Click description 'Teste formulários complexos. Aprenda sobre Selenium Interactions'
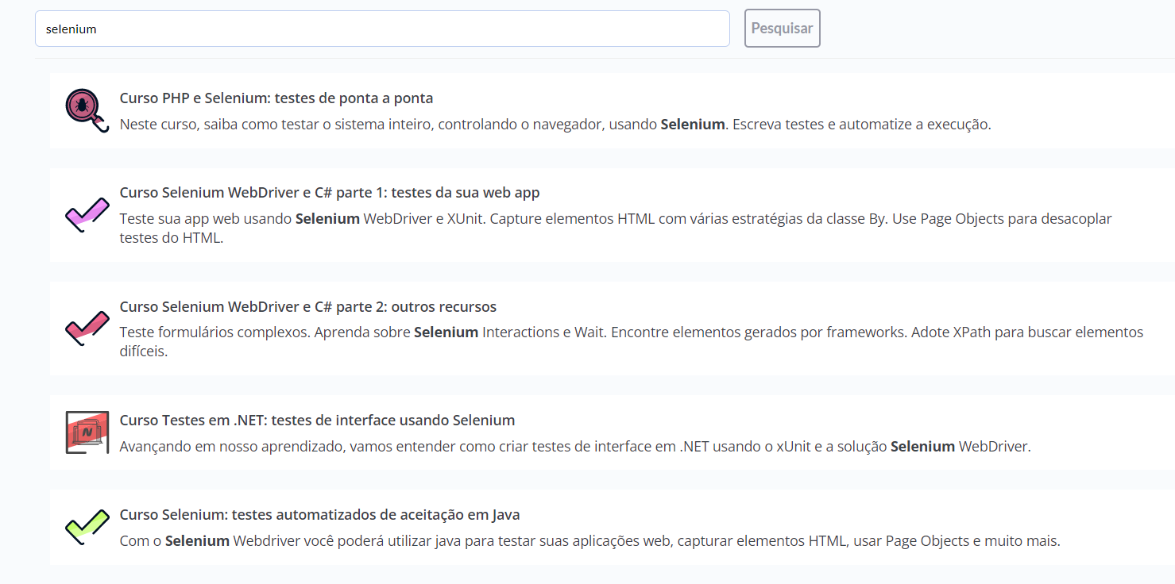This screenshot has height=584, width=1175. coord(632,341)
